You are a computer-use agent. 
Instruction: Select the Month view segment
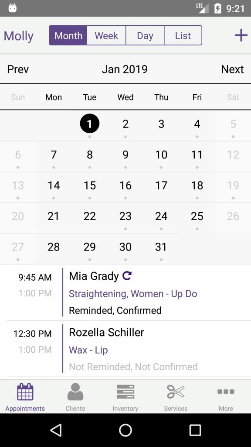[x=68, y=35]
